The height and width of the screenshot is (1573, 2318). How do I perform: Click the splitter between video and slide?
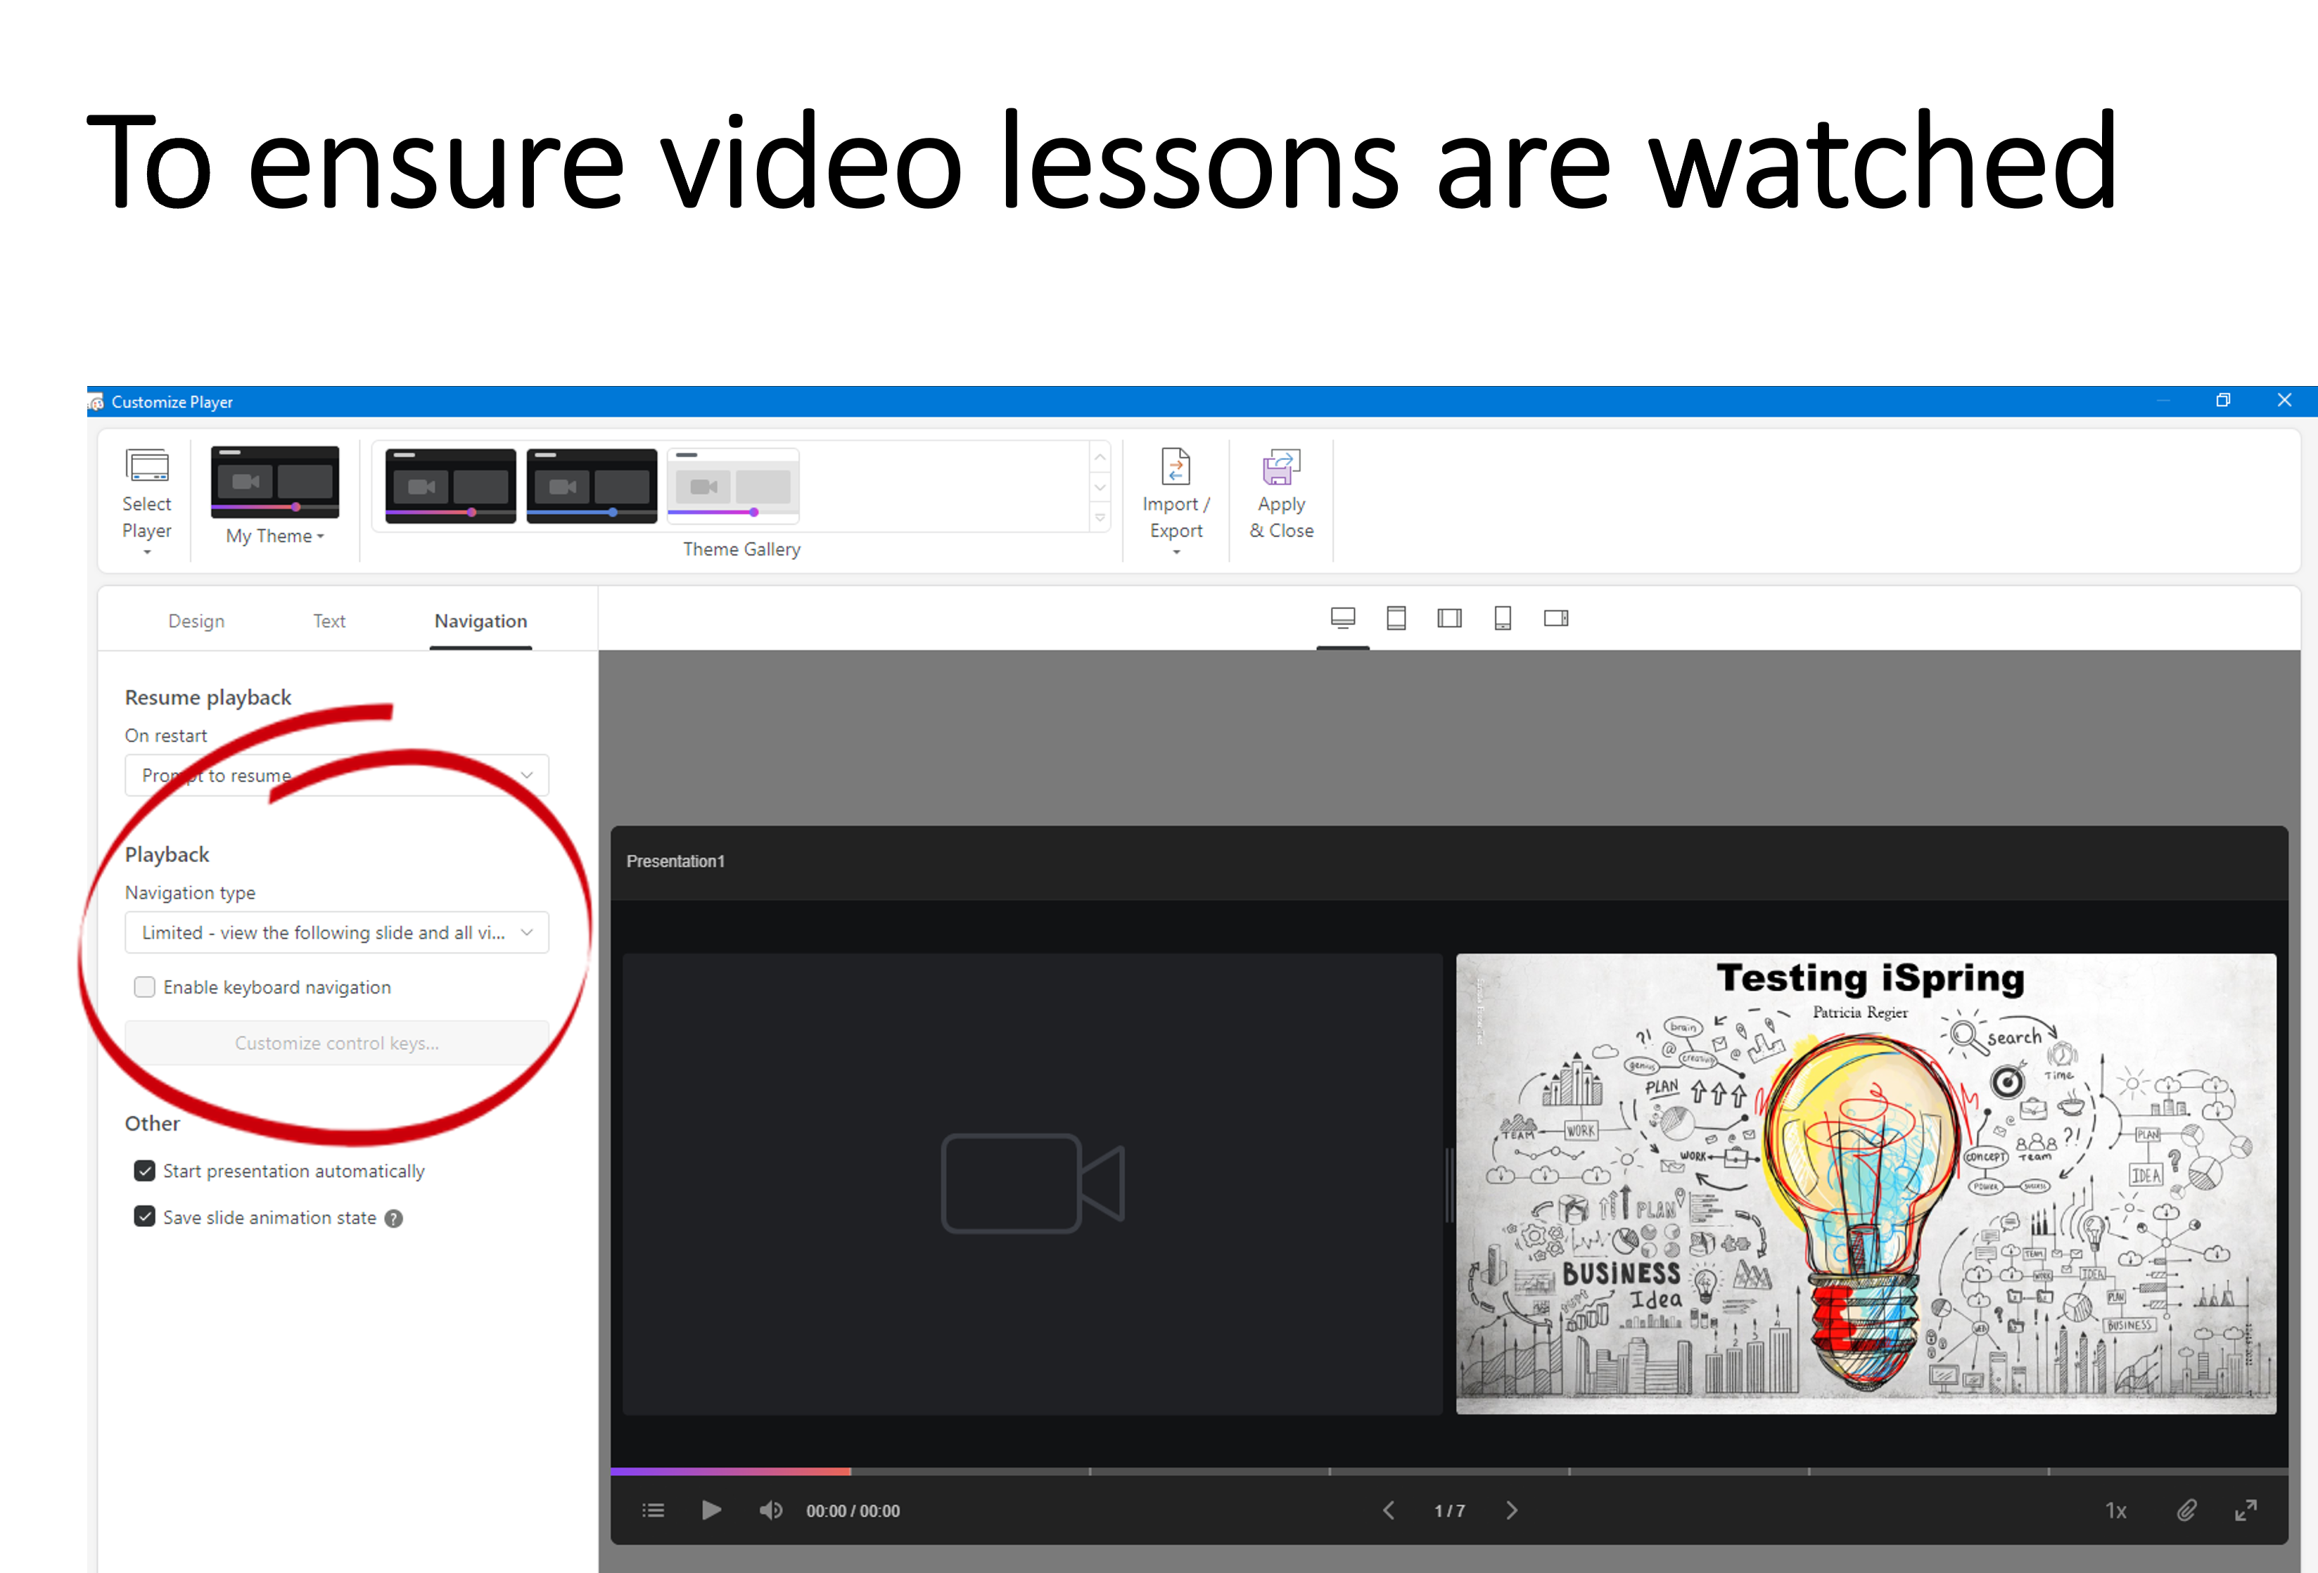1449,1184
